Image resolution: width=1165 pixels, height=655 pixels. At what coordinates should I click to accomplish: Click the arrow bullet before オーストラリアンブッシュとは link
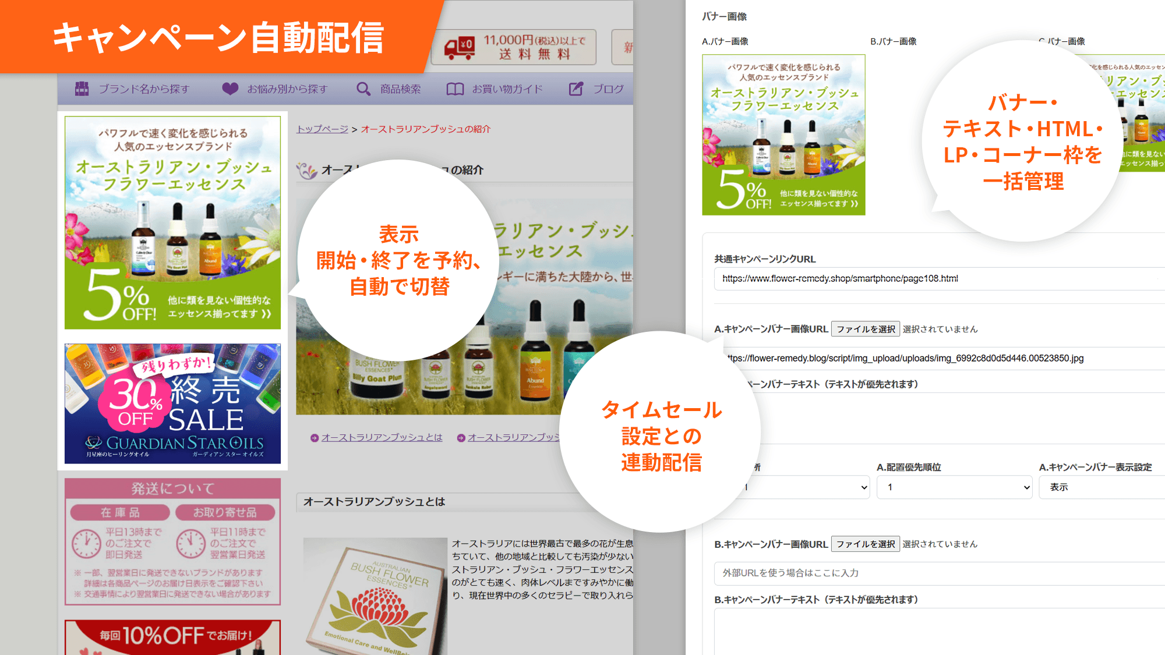(x=315, y=438)
